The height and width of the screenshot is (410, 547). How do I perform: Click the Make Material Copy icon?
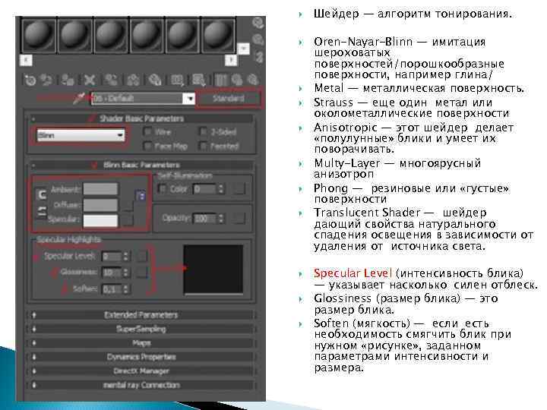pyautogui.click(x=111, y=80)
